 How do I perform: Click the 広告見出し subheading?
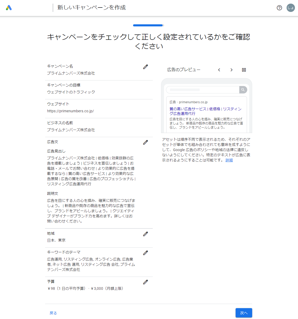56,151
